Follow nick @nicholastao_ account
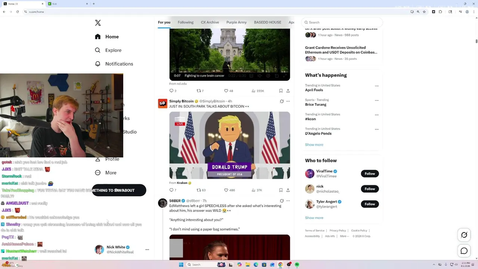Screen dimensions: 478x269 [x=370, y=189]
